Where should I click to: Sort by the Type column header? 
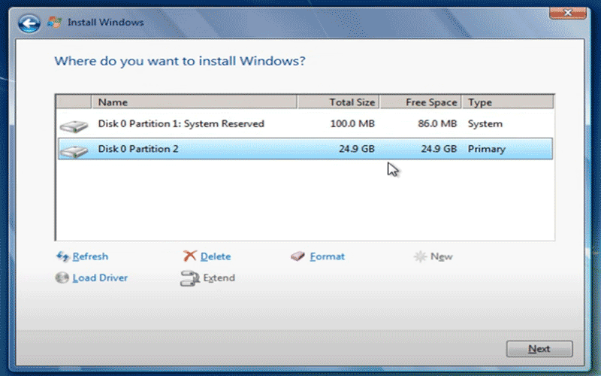pyautogui.click(x=508, y=102)
